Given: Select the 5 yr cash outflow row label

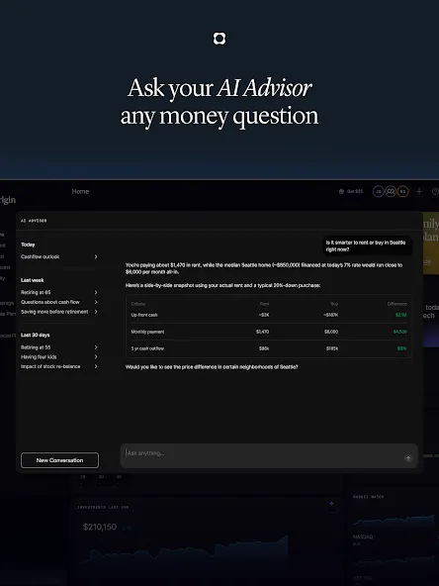Looking at the screenshot, I should 147,348.
